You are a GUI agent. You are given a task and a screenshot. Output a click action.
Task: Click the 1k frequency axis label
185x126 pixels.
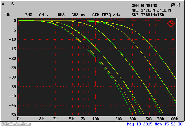pyautogui.click(x=18, y=119)
